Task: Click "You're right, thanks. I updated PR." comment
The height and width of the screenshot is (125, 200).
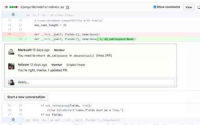Action: coord(43,70)
